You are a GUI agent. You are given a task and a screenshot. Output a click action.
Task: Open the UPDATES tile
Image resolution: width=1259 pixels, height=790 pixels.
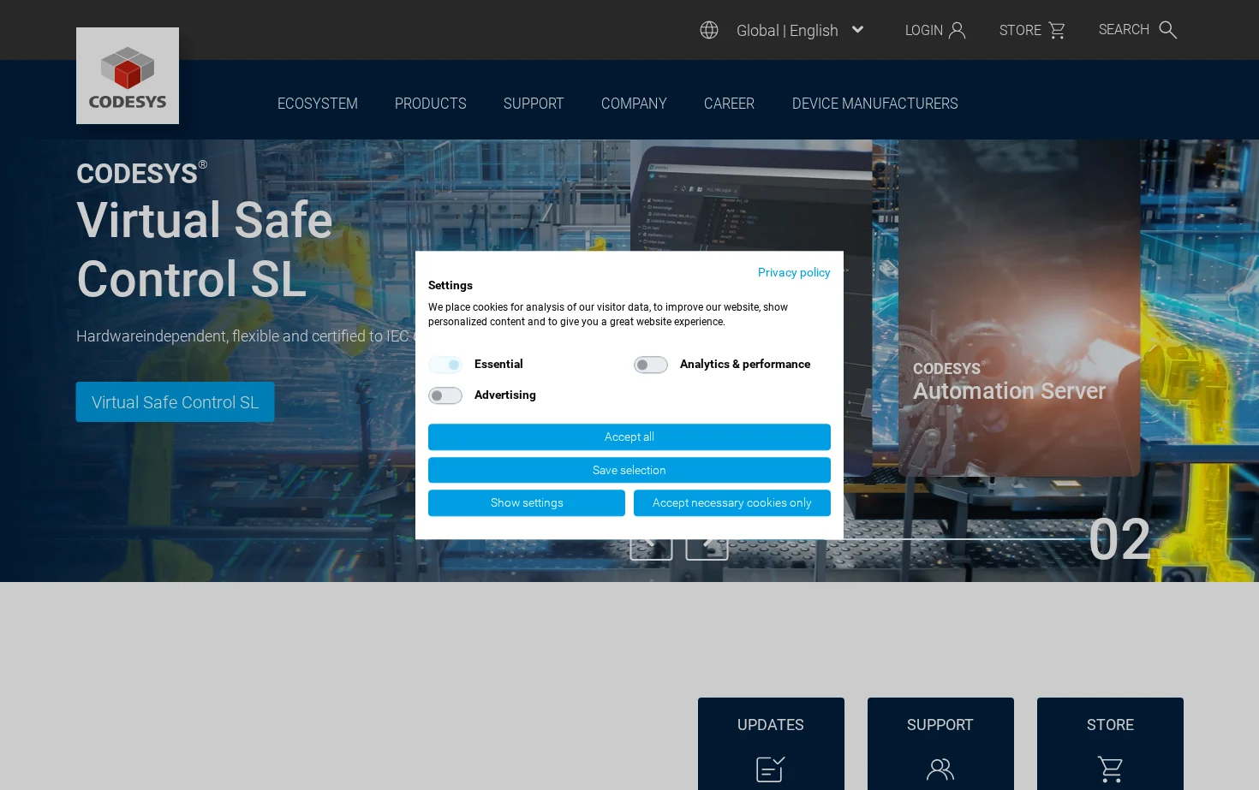[771, 744]
